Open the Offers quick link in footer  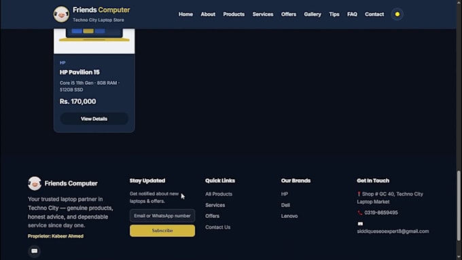coord(212,216)
